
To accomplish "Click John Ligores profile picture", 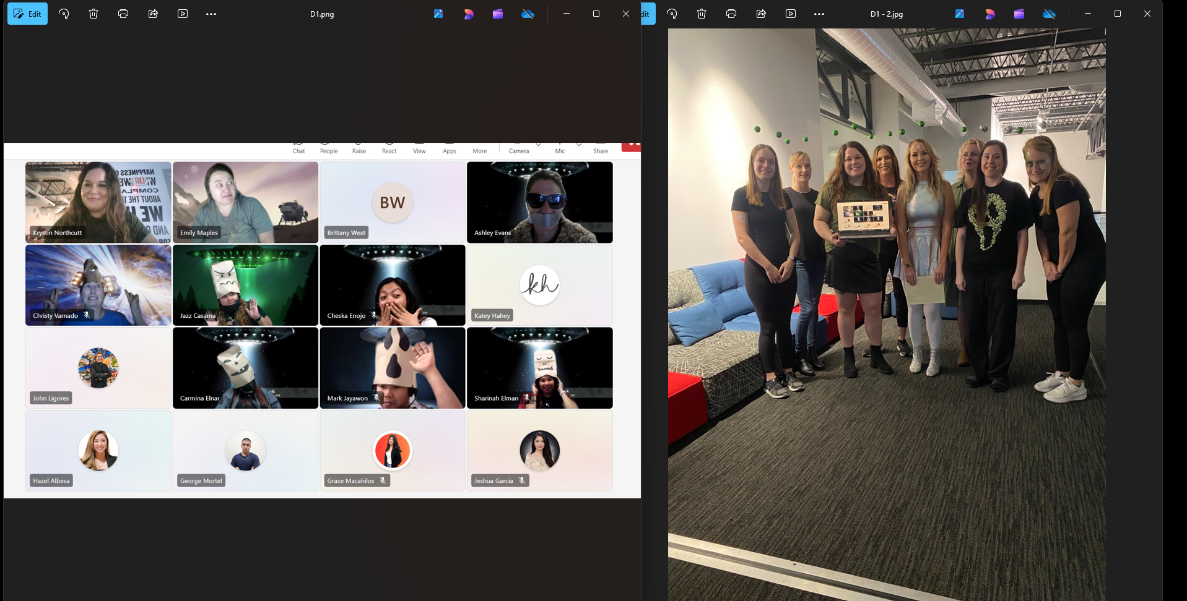I will tap(98, 368).
